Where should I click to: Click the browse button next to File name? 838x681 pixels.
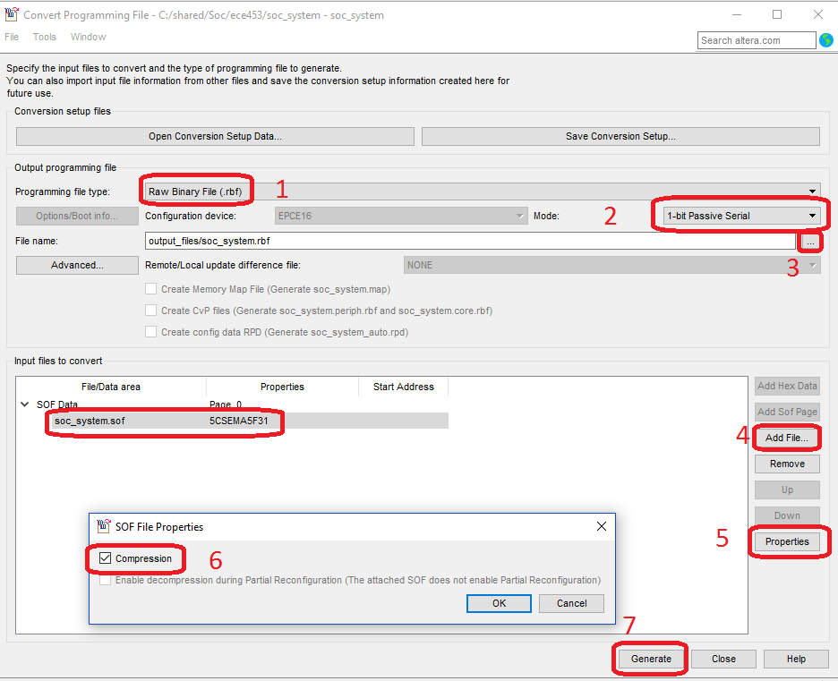coord(809,242)
